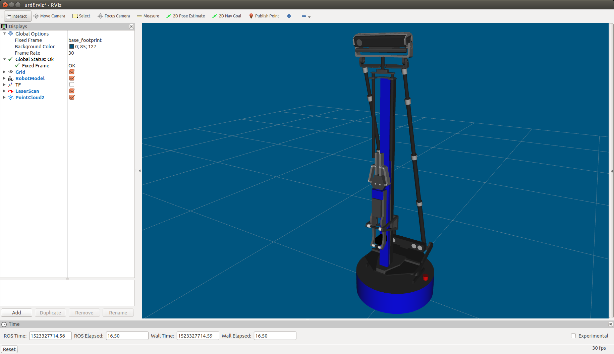Viewport: 614px width, 354px height.
Task: Collapse the Global Options section
Action: 4,34
